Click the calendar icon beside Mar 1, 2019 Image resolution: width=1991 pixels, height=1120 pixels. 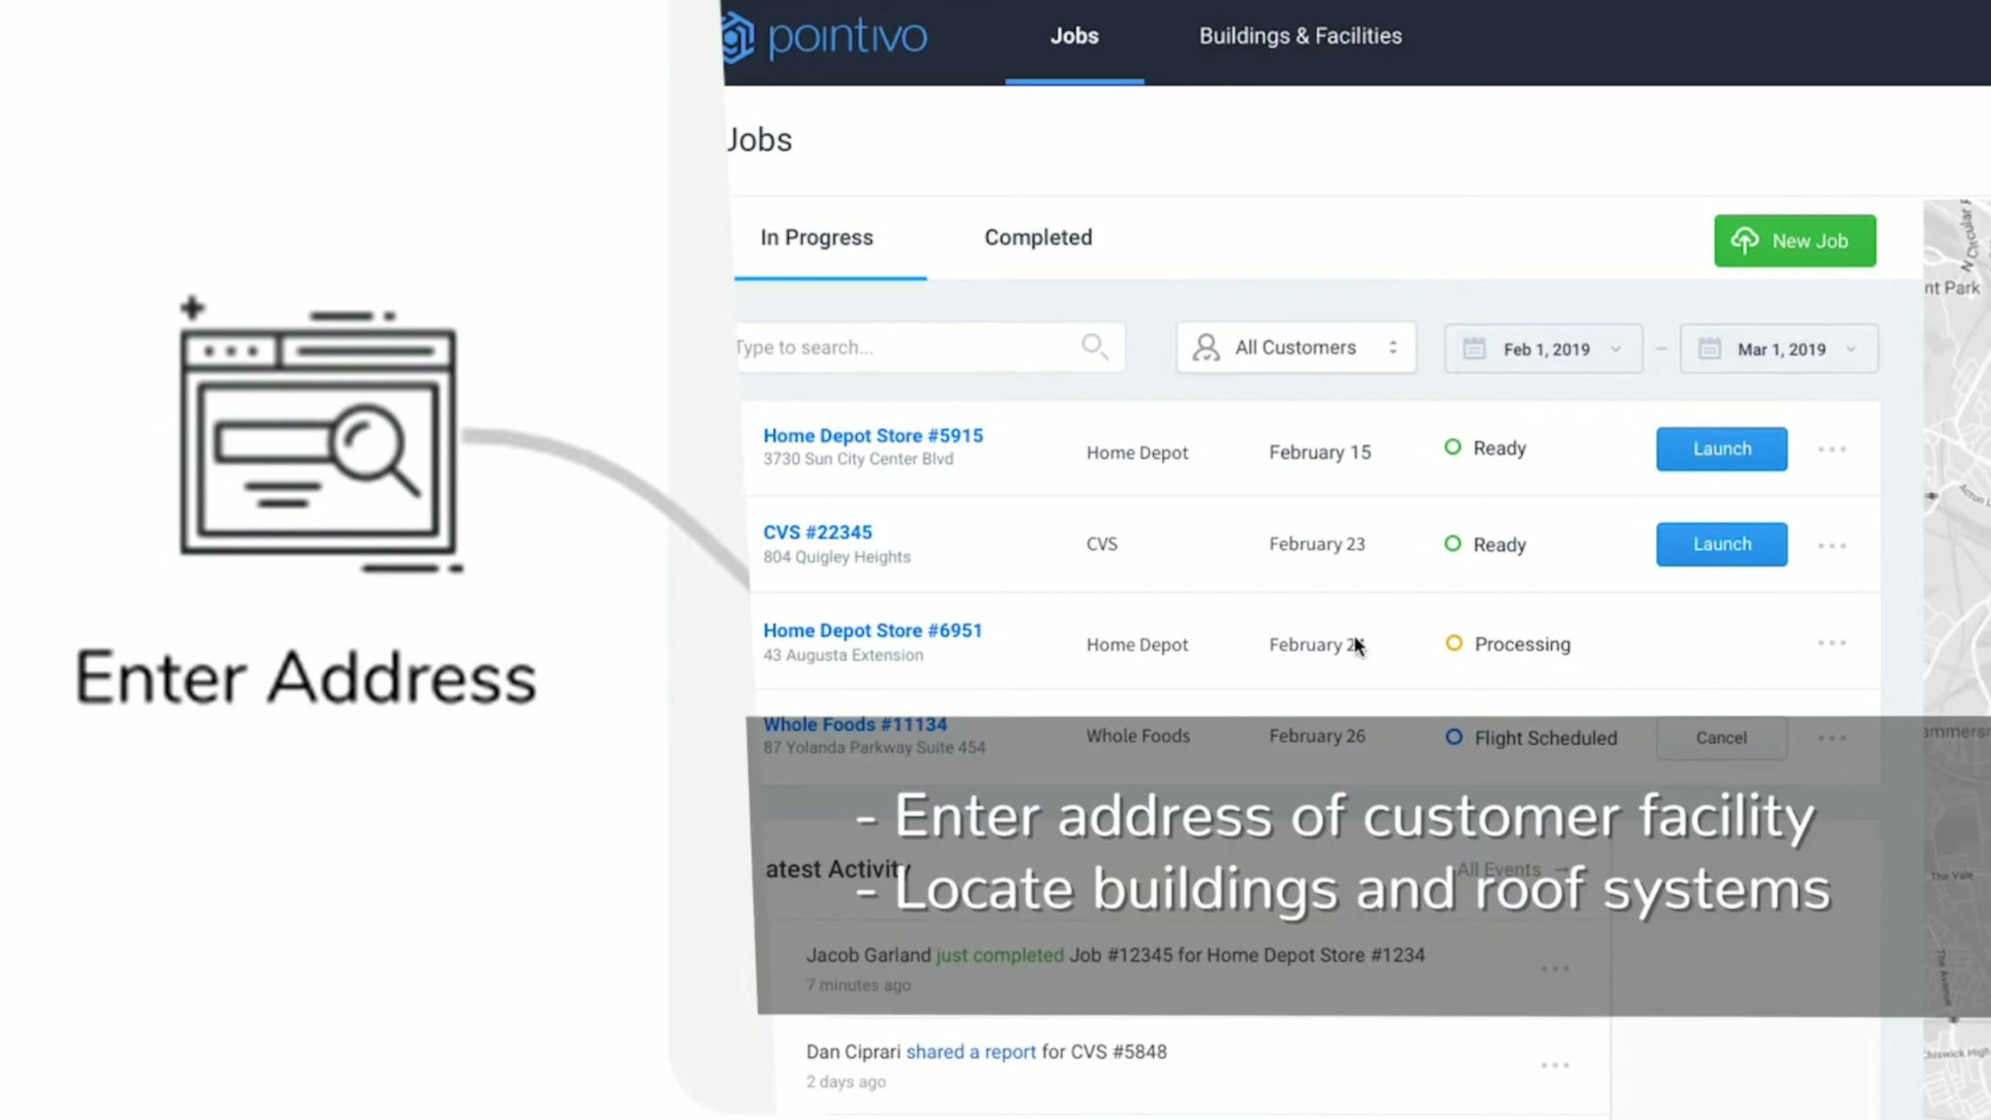[x=1709, y=349]
